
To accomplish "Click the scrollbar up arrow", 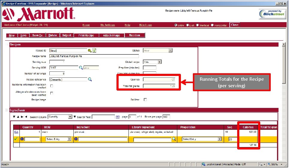I will point(284,44).
